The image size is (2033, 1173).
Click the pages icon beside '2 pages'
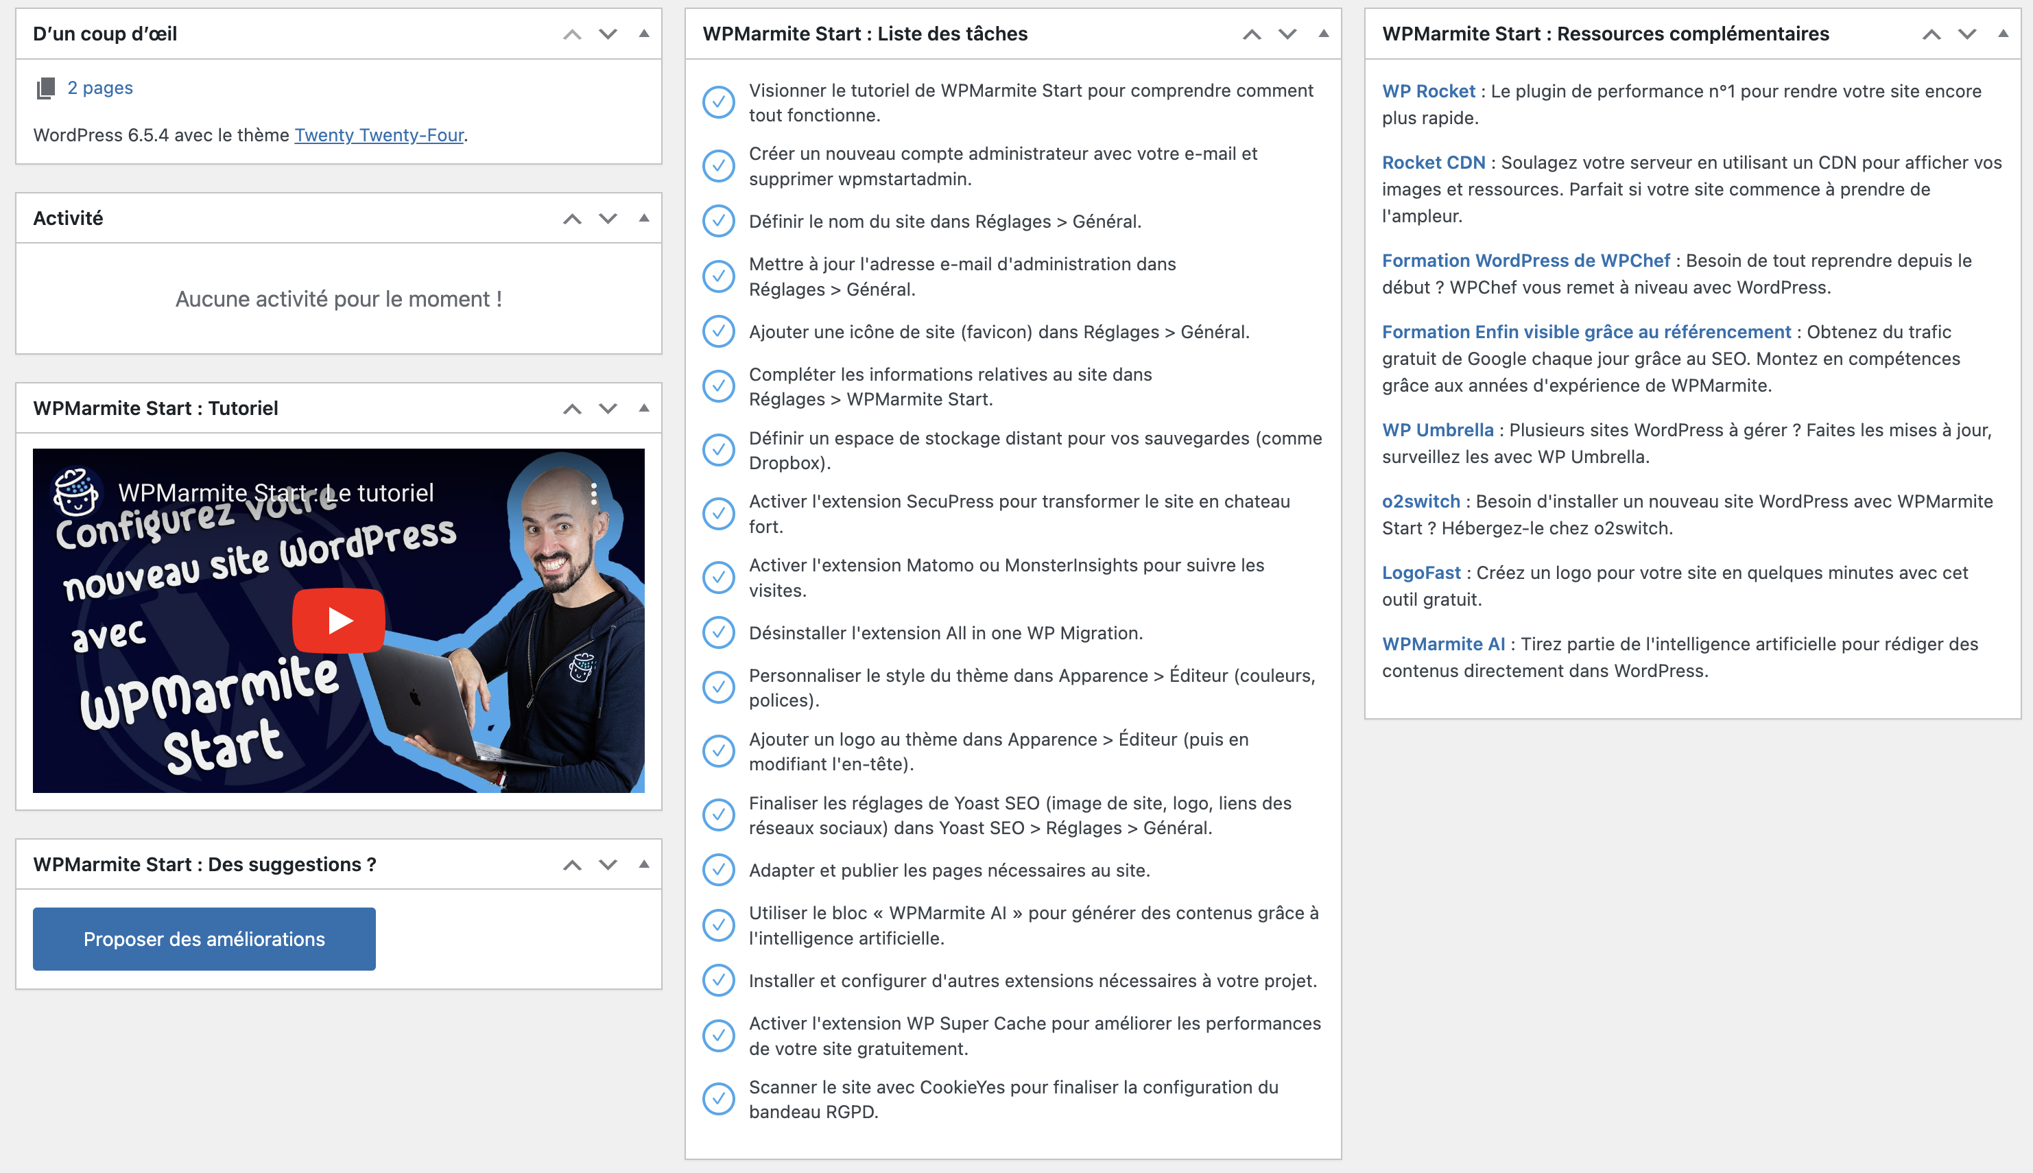pyautogui.click(x=46, y=88)
